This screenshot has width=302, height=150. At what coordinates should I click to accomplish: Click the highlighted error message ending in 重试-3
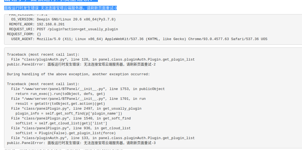tap(60, 8)
